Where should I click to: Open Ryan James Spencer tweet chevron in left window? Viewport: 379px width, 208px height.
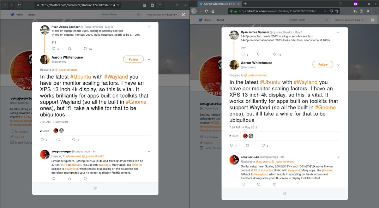(x=149, y=27)
